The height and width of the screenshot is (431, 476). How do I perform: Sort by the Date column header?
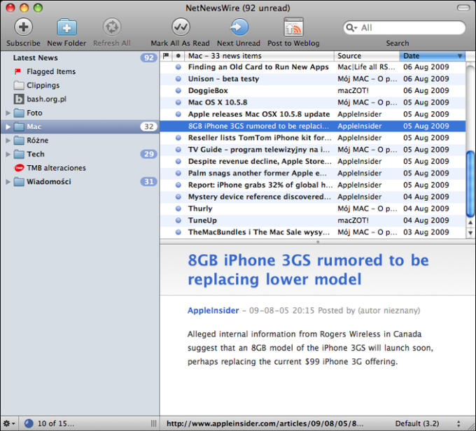coord(433,56)
